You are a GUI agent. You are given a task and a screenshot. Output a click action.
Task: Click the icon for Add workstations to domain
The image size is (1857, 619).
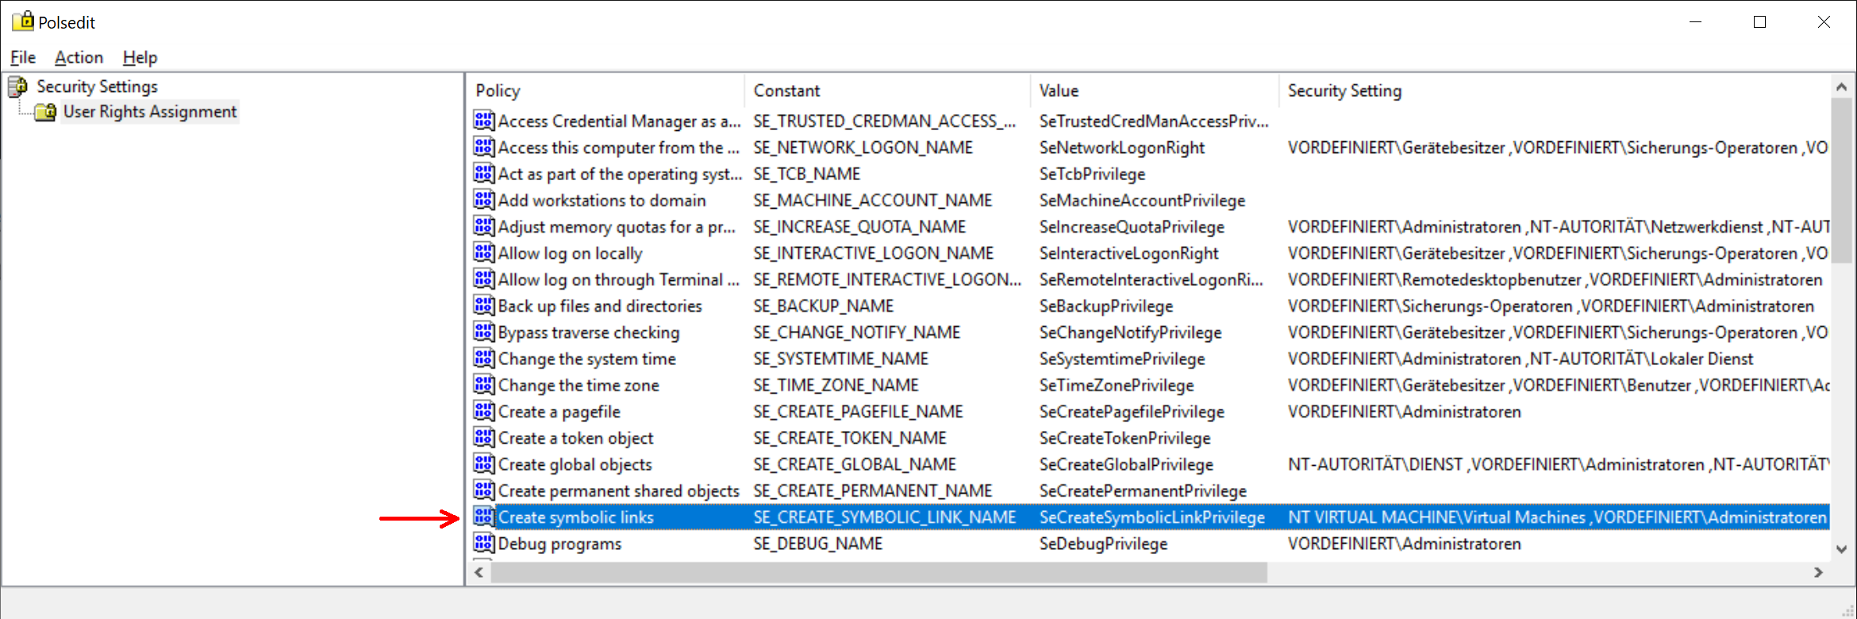point(484,200)
